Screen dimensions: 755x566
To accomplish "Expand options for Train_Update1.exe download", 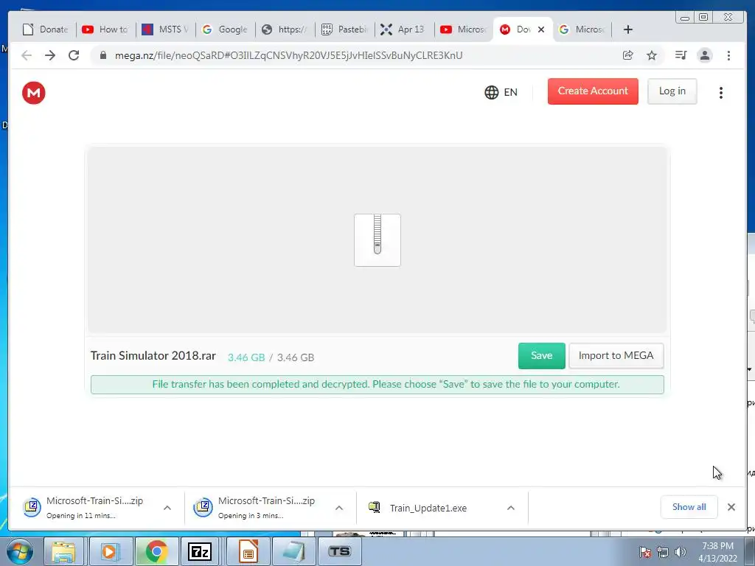I will point(511,508).
